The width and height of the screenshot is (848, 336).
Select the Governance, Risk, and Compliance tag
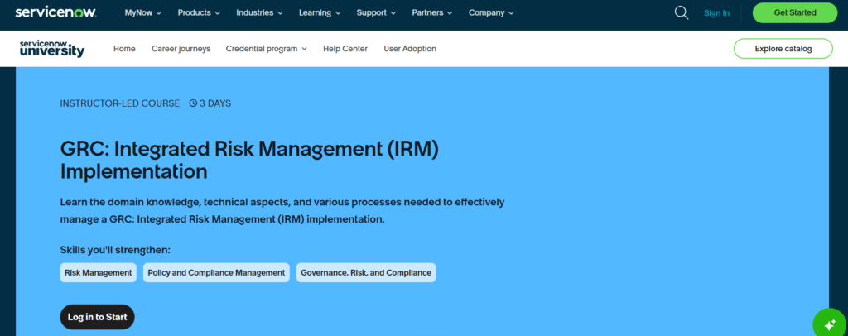[x=366, y=273]
